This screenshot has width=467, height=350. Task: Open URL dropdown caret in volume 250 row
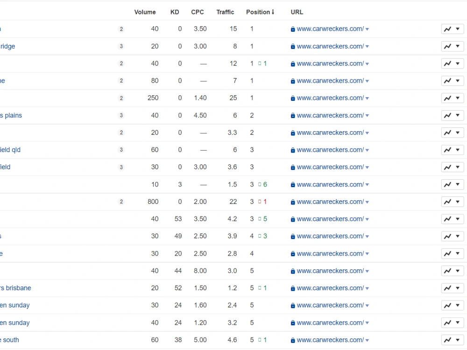click(367, 98)
